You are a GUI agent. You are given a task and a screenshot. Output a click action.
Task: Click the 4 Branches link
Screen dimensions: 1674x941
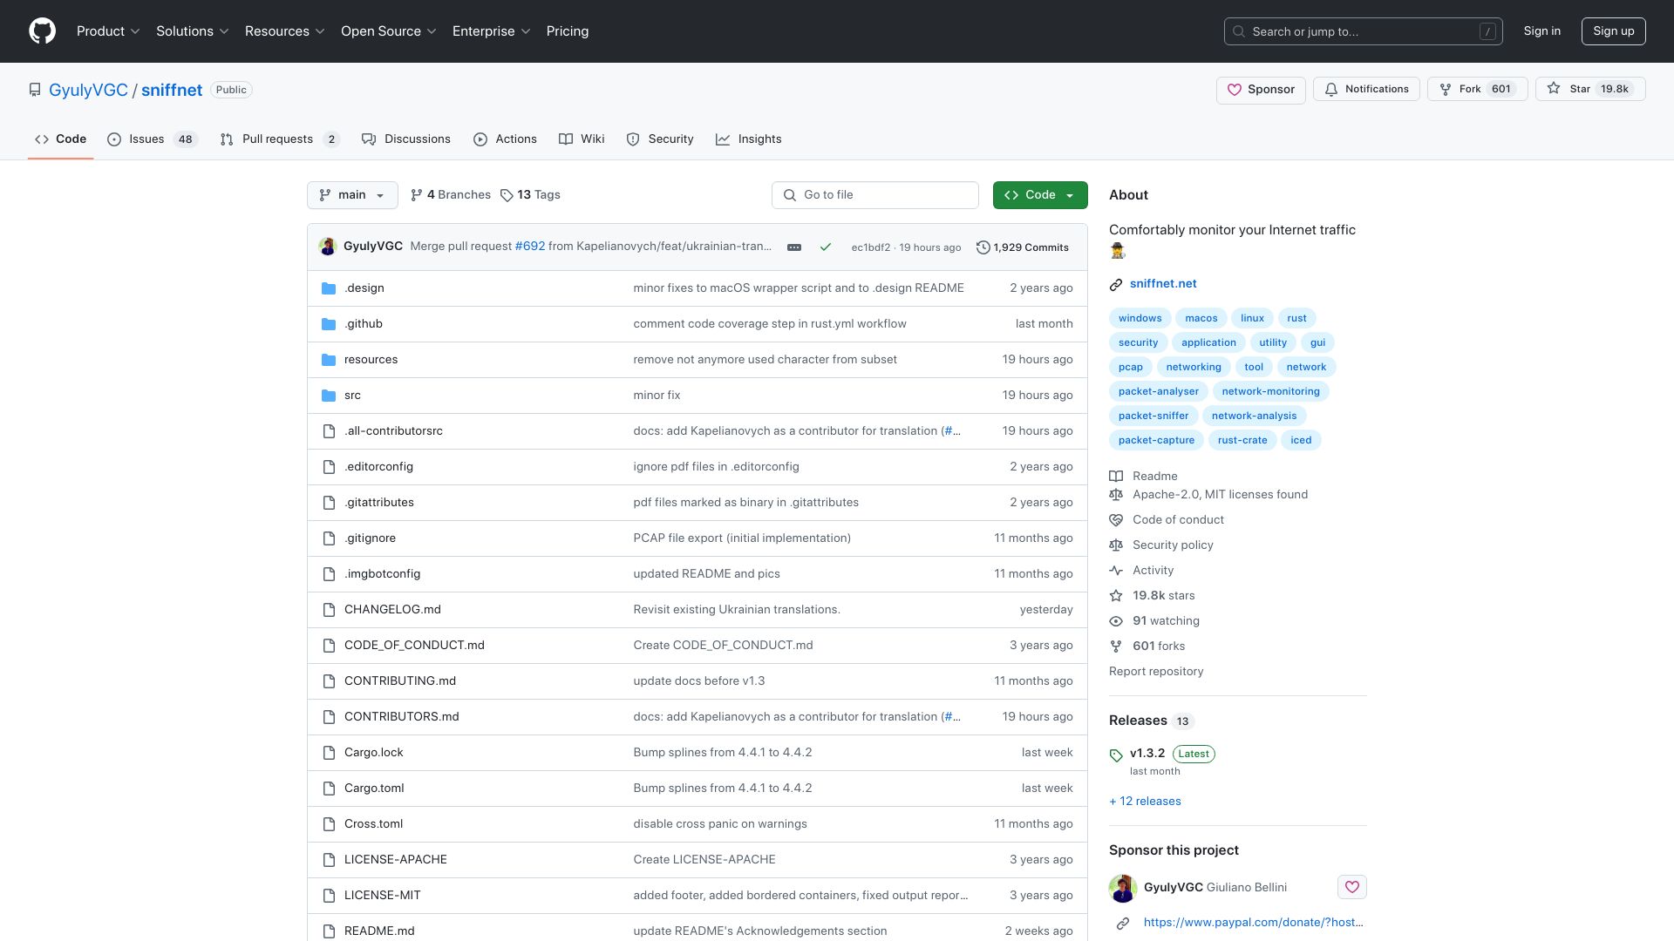[451, 195]
